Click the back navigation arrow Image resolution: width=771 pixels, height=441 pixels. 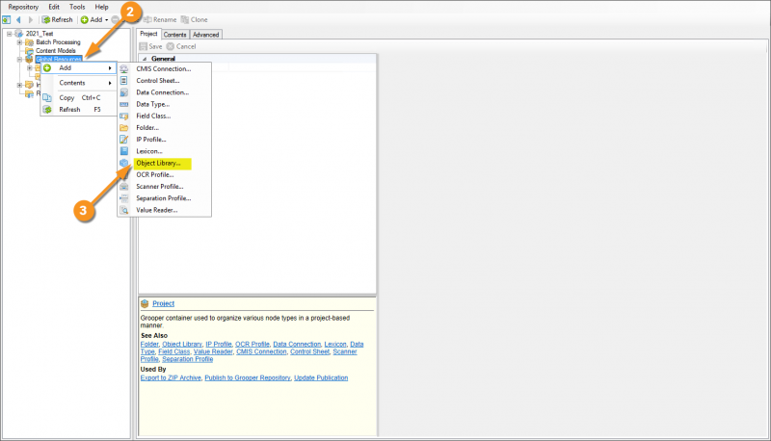18,19
